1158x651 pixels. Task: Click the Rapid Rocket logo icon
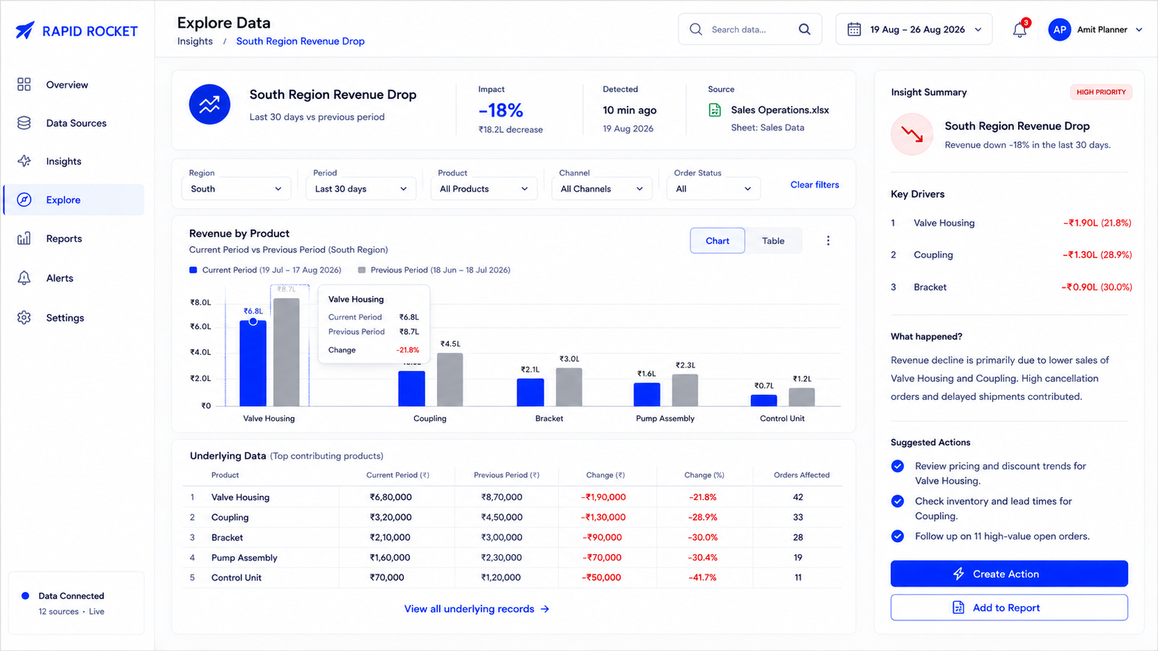point(25,30)
